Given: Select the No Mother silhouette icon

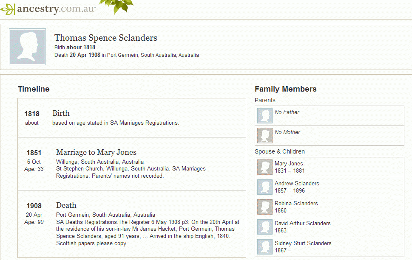Looking at the screenshot, I should click(x=264, y=135).
